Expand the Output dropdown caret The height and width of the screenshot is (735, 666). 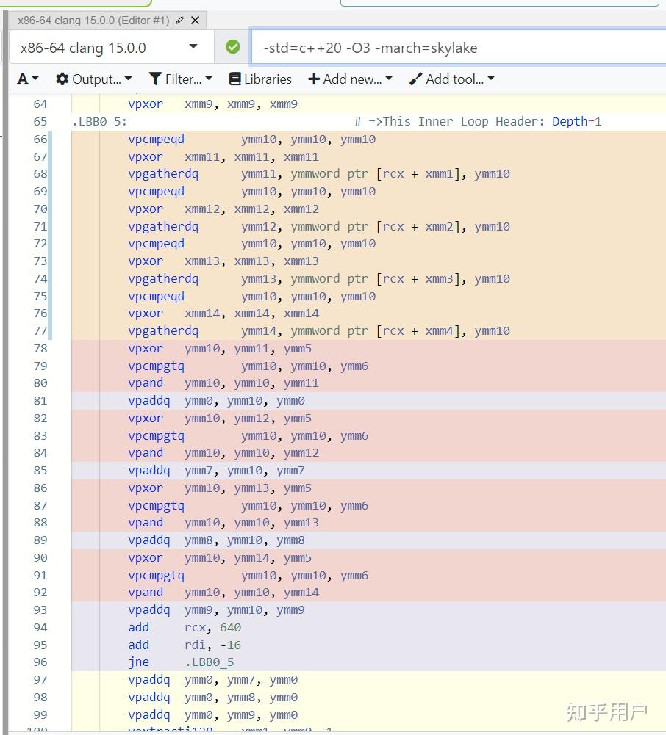[x=128, y=79]
